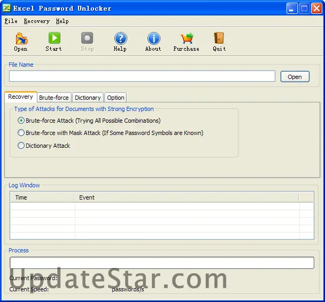Minimize the Excel Password Unlocker window
The width and height of the screenshot is (325, 302).
click(292, 9)
